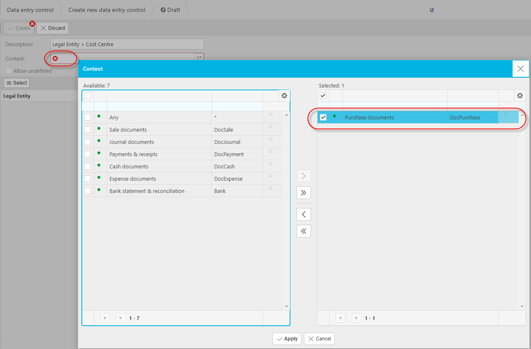Viewport: 531px width, 349px height.
Task: Check the Expense documents row
Action: click(x=88, y=179)
